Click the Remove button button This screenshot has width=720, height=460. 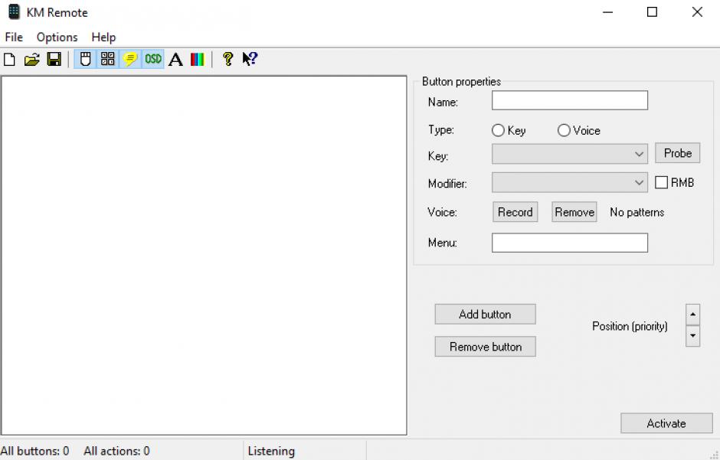[x=485, y=347]
